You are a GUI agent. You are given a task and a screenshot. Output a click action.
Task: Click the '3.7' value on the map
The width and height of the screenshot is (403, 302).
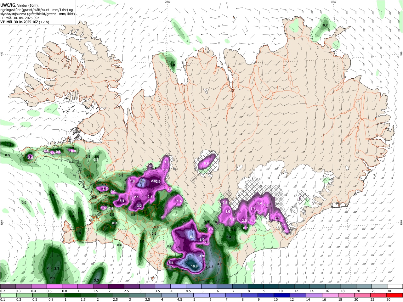pos(219,264)
